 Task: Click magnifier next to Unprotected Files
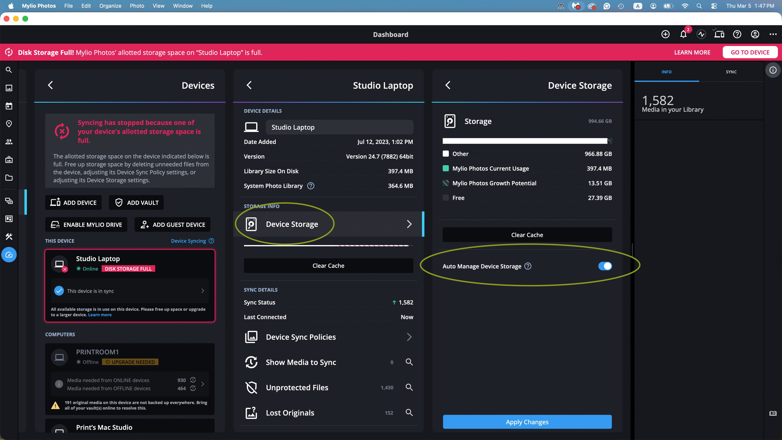[x=409, y=387]
